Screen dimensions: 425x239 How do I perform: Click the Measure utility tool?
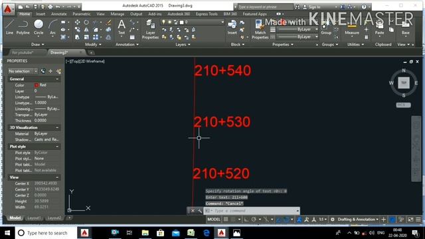coord(352,28)
